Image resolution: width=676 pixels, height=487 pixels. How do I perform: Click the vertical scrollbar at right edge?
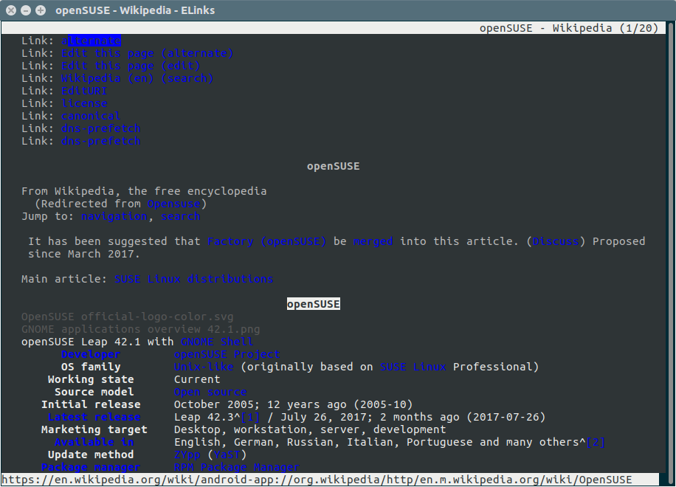pos(670,252)
